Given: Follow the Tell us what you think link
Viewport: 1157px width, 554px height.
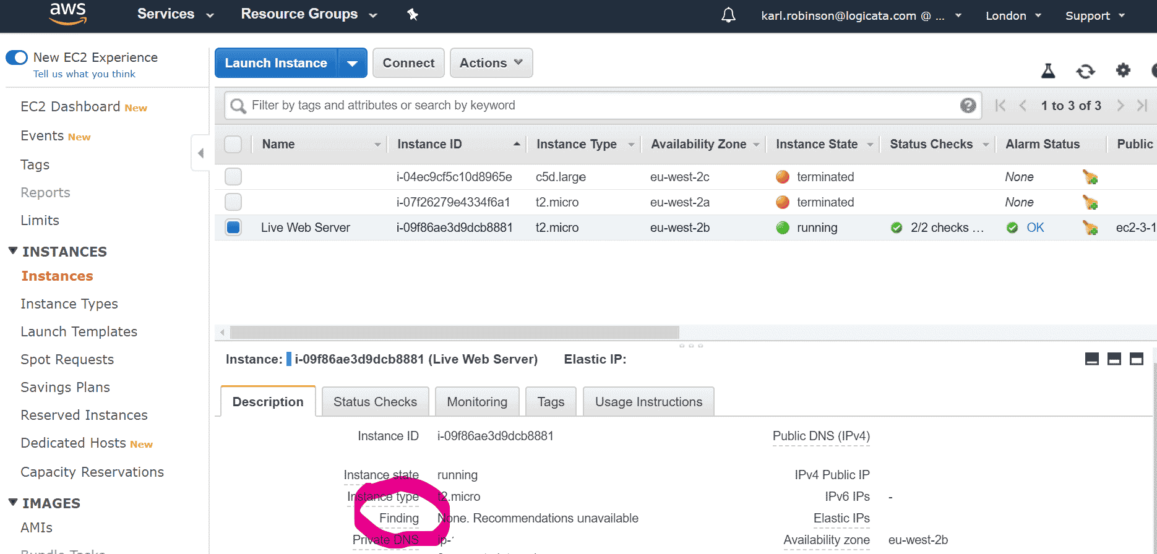Looking at the screenshot, I should tap(84, 74).
